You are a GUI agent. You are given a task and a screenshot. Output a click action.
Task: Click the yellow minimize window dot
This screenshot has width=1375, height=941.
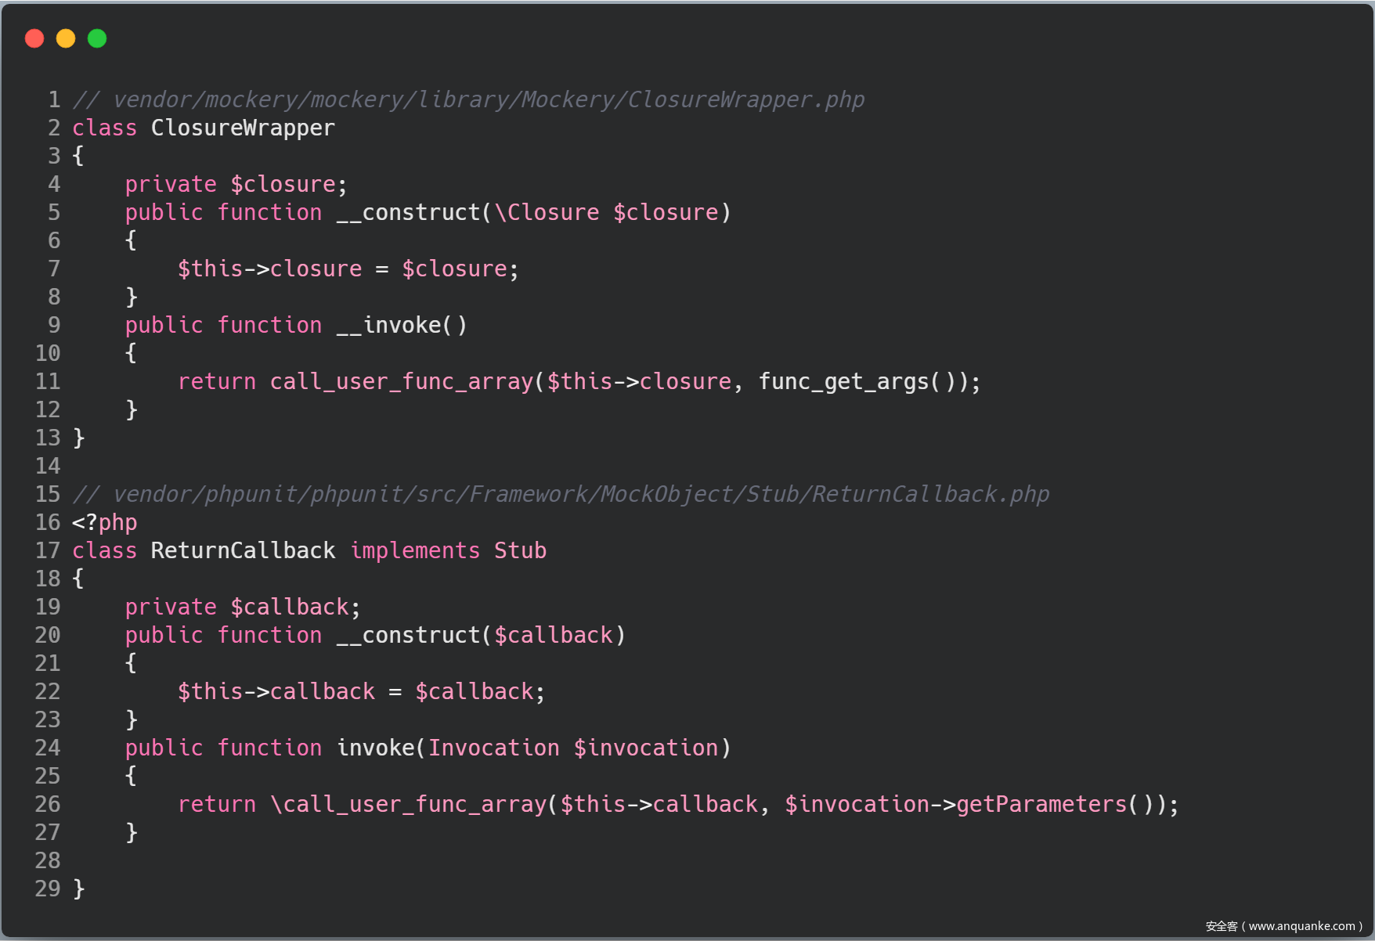66,38
